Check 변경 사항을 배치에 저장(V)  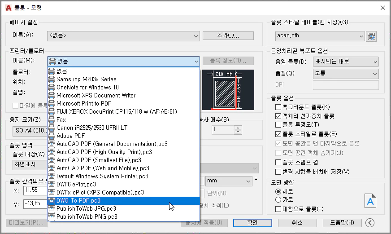click(x=278, y=172)
